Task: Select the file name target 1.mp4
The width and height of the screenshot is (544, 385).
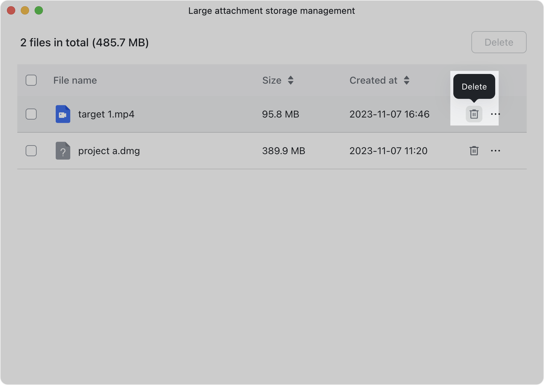Action: tap(106, 114)
